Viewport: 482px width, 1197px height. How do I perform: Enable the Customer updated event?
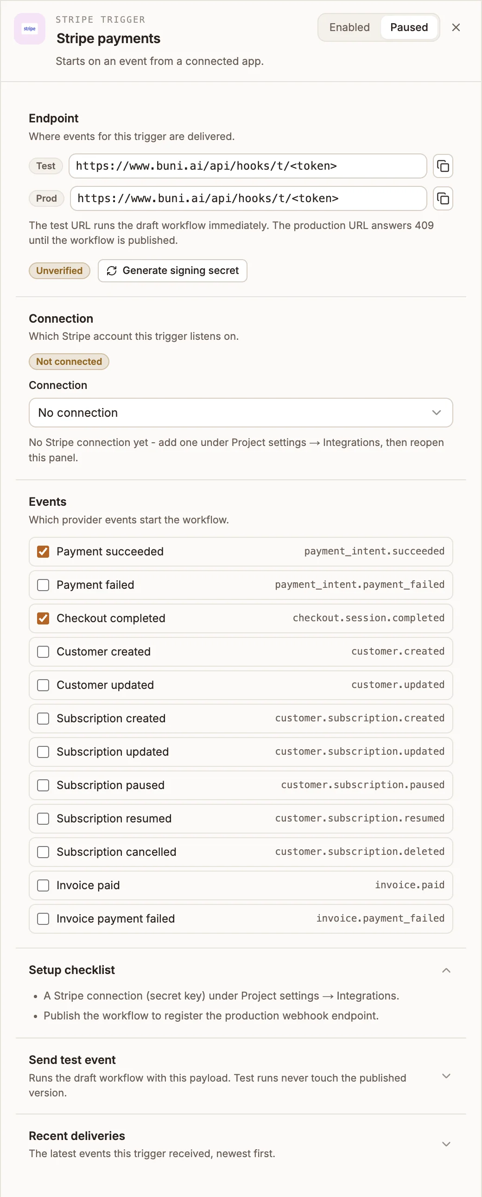coord(43,685)
